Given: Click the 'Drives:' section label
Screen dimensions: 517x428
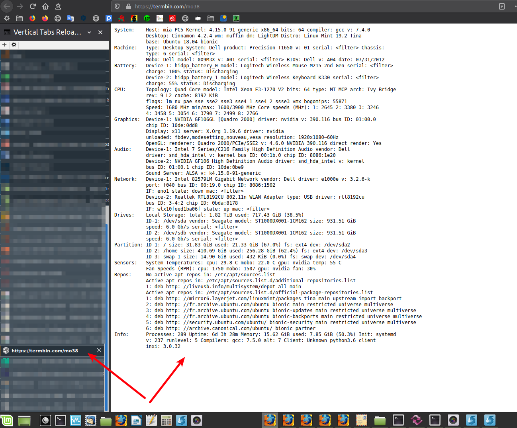Looking at the screenshot, I should click(124, 215).
